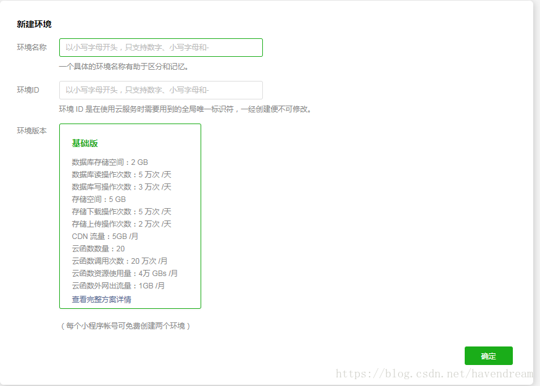The width and height of the screenshot is (540, 386).
Task: Click the note 每个小程序帐号可免费创建两个环境
Action: coord(126,326)
